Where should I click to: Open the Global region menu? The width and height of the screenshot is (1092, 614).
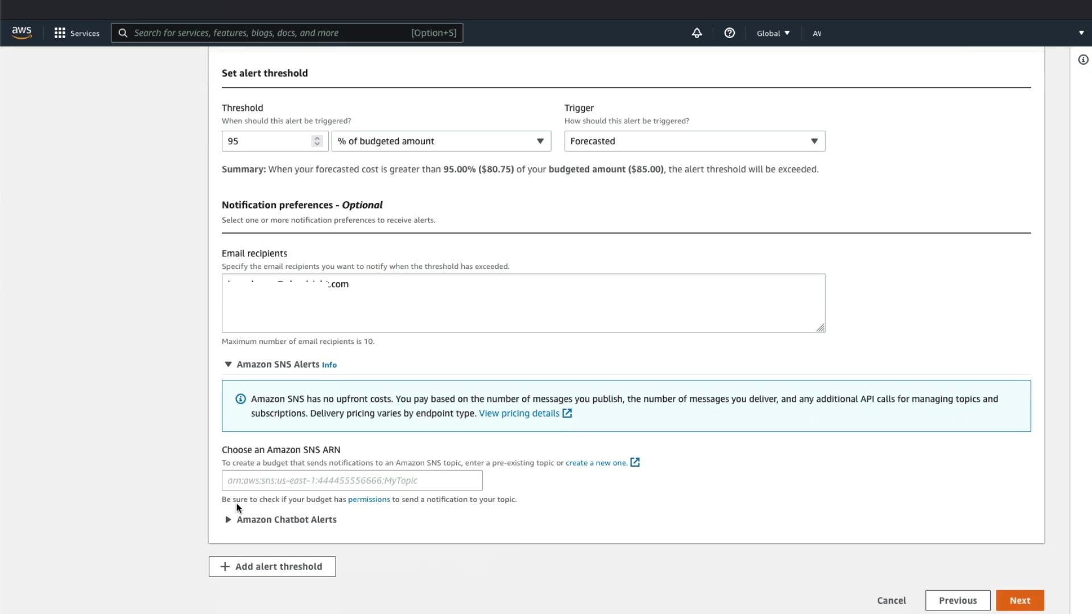[x=773, y=33]
